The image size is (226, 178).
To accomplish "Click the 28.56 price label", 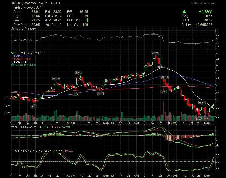I will (202, 103).
